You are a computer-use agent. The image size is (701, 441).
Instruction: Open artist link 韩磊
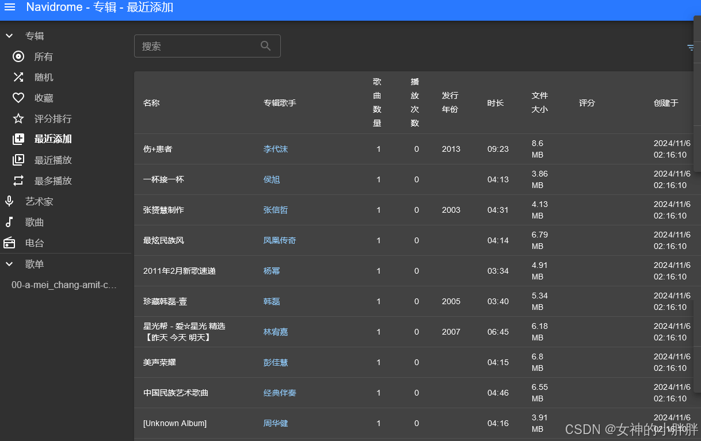click(x=272, y=301)
